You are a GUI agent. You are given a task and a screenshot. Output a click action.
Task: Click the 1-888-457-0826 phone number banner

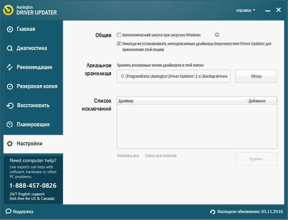[x=33, y=185]
